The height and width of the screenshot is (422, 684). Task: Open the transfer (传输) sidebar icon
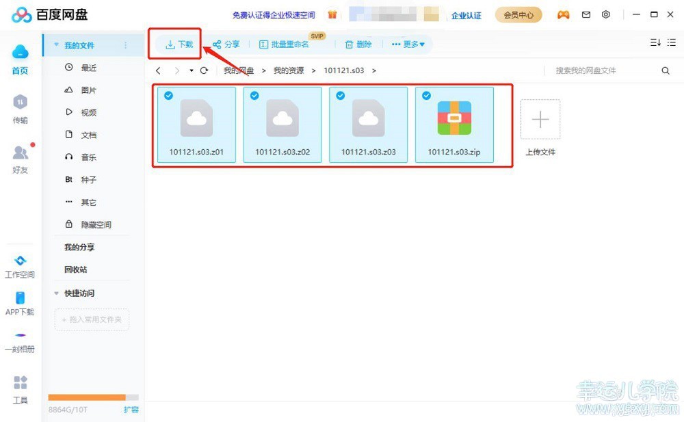[21, 103]
